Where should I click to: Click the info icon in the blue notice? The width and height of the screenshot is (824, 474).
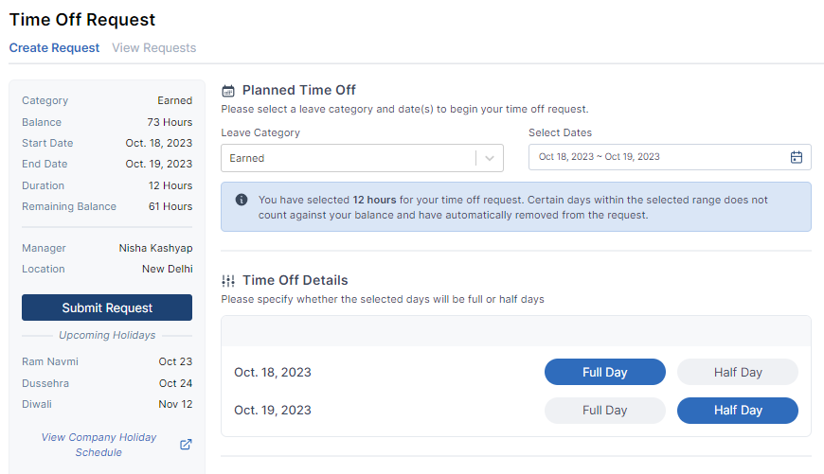coord(242,200)
